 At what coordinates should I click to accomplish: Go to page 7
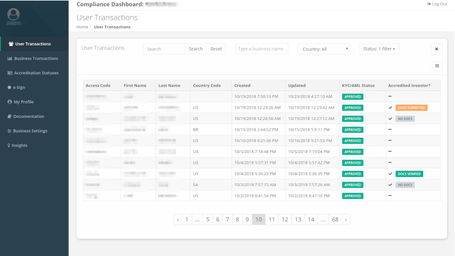click(x=227, y=220)
